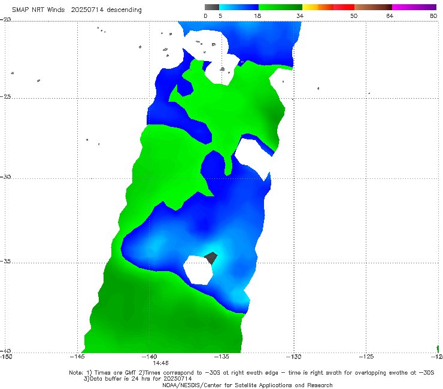
Task: Click the latitude label '-30'
Action: pyautogui.click(x=5, y=177)
